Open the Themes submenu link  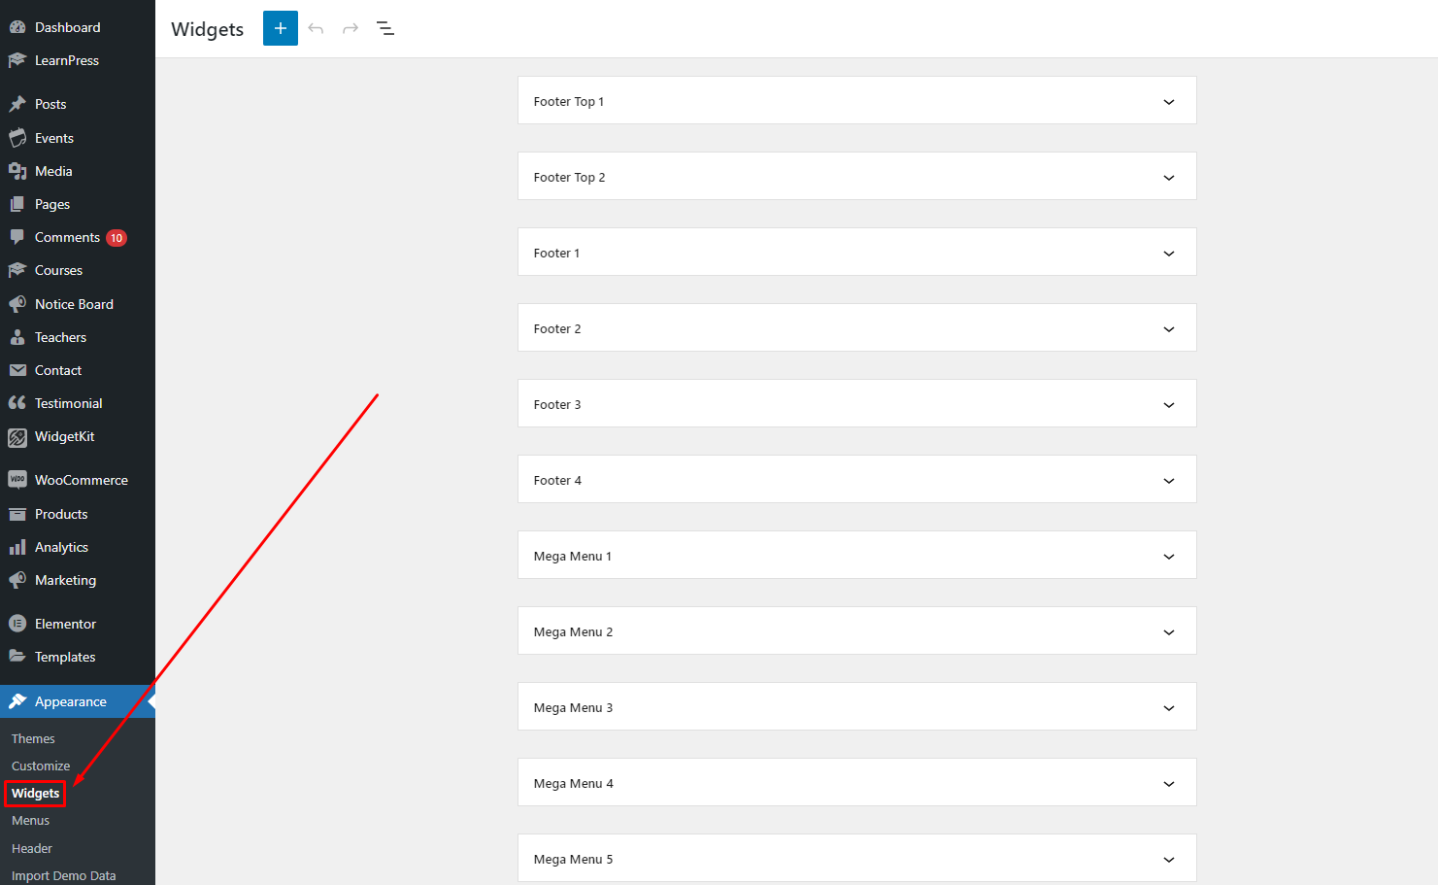[x=33, y=738]
